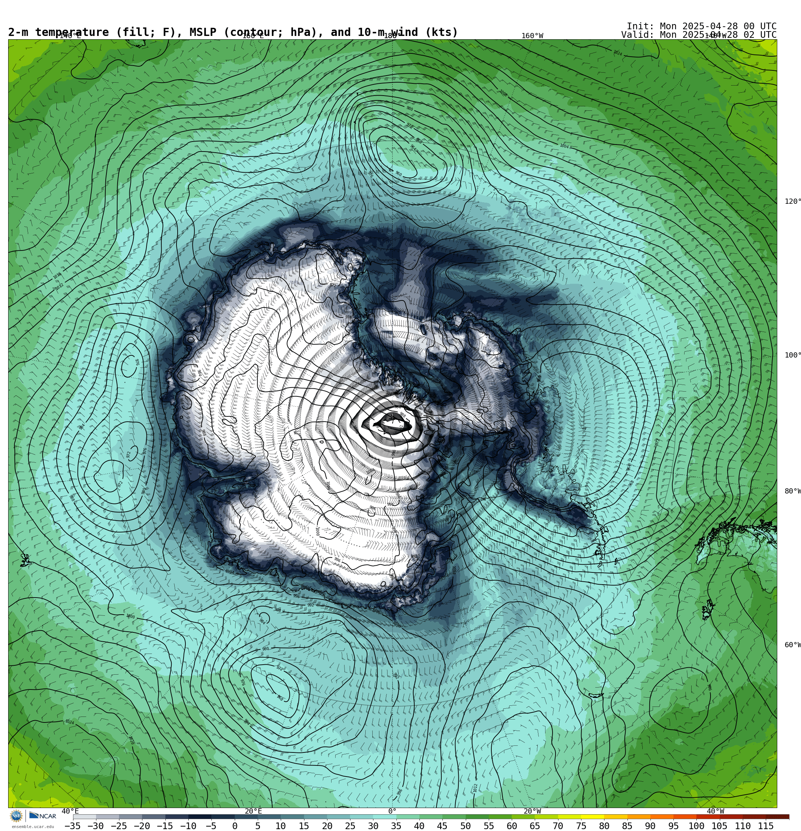Click the 40 colorbar tick label
The height and width of the screenshot is (831, 801).
[x=419, y=826]
